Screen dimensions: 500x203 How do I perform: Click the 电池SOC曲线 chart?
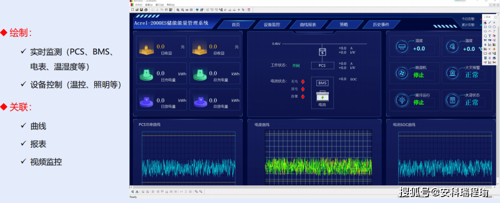pyautogui.click(x=445, y=158)
